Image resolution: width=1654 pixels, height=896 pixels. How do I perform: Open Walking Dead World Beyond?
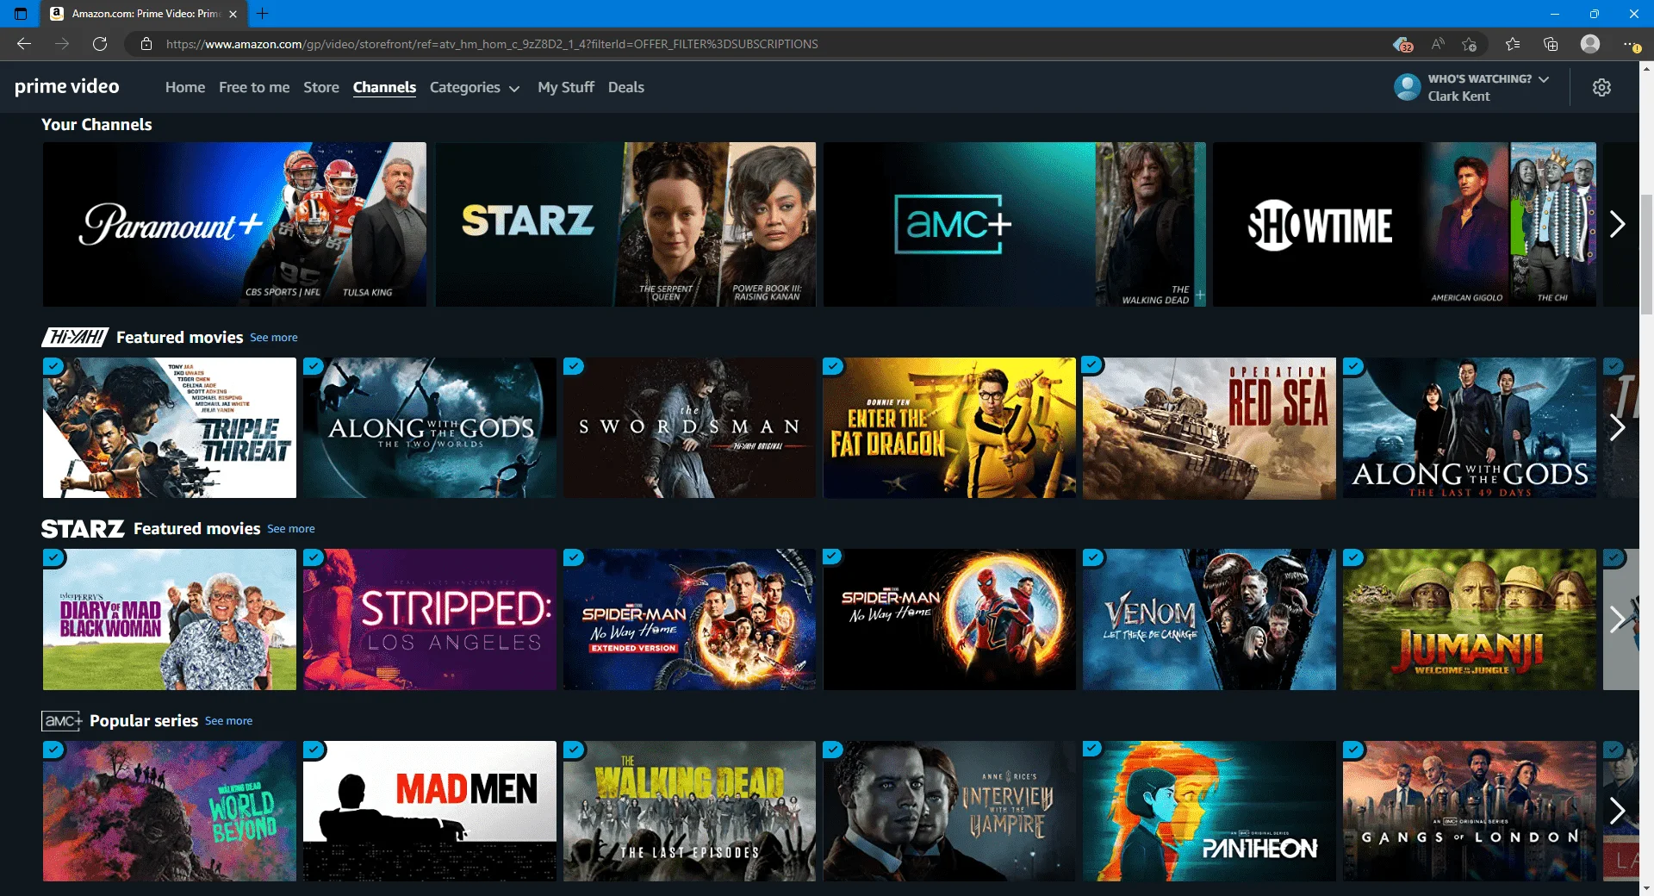coord(170,811)
